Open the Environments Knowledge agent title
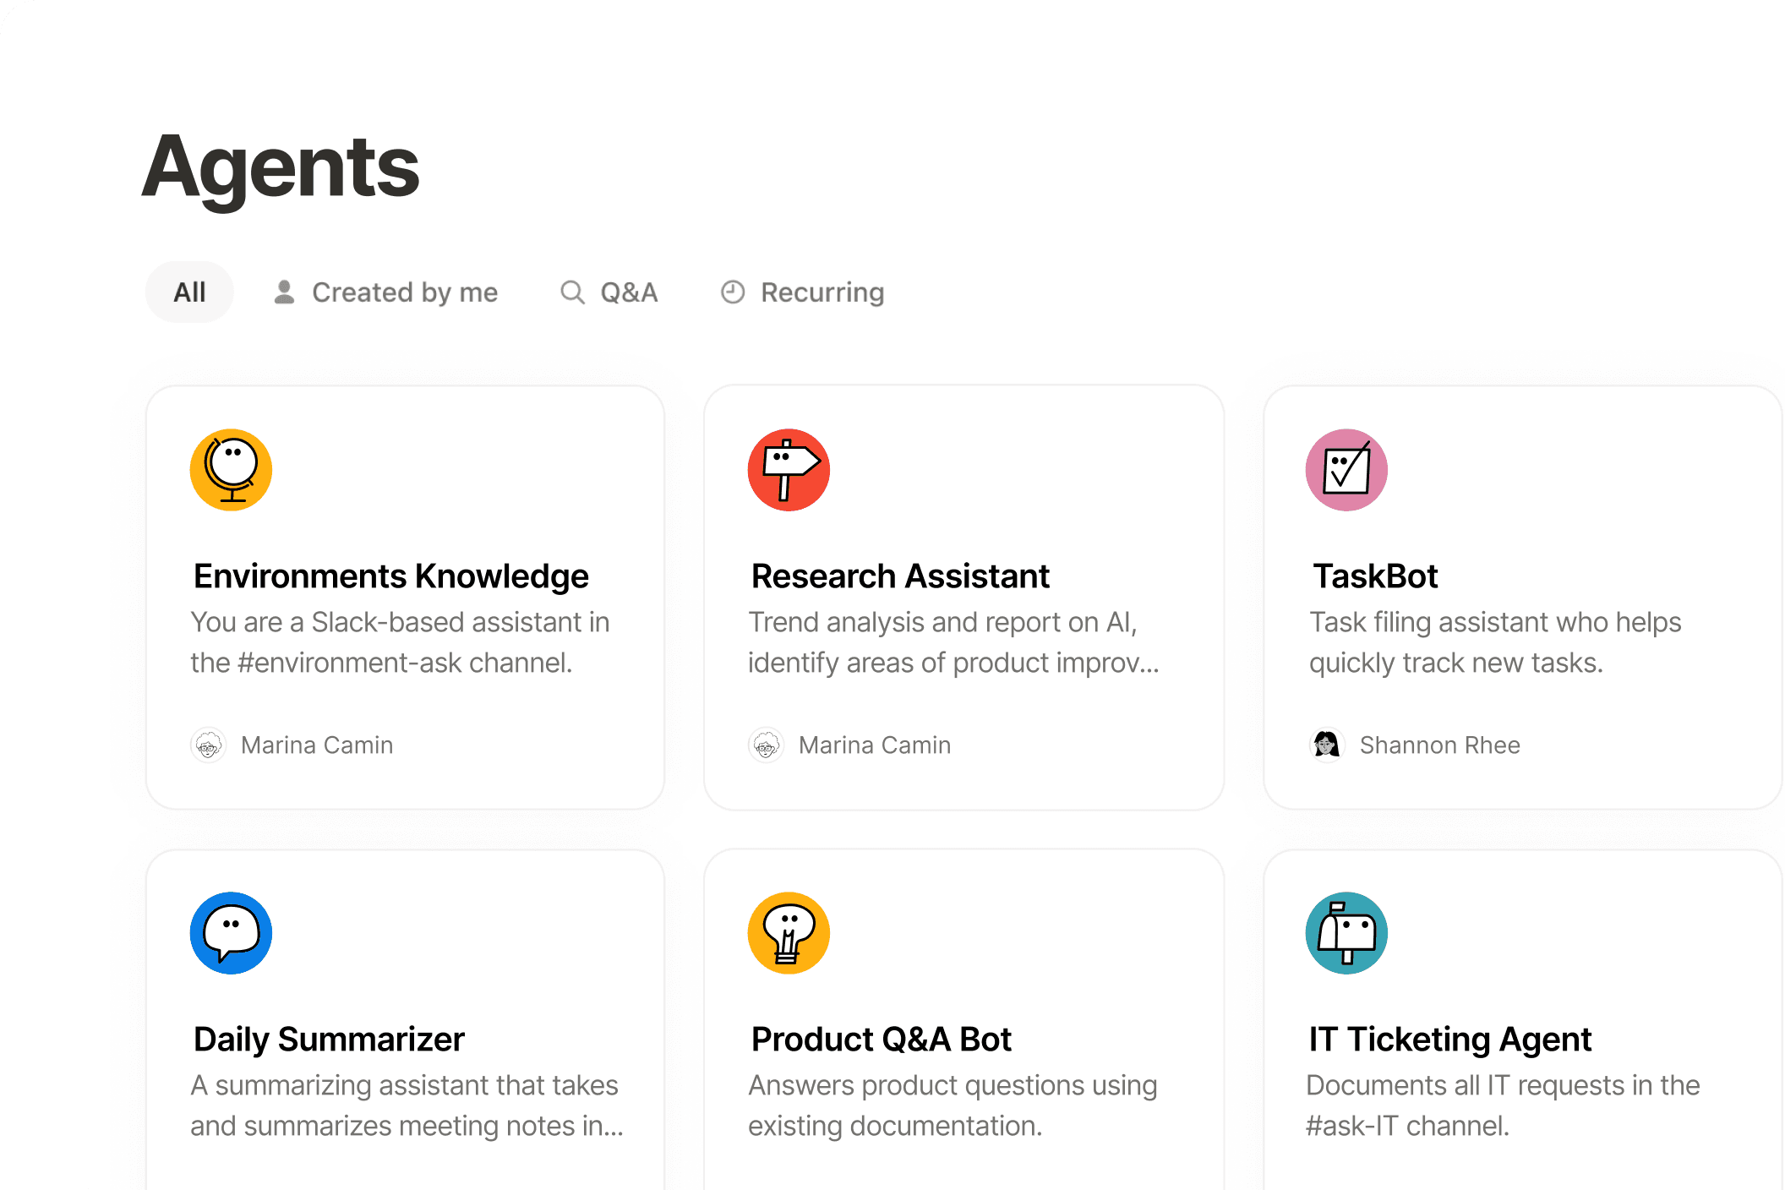The image size is (1785, 1190). (x=390, y=576)
